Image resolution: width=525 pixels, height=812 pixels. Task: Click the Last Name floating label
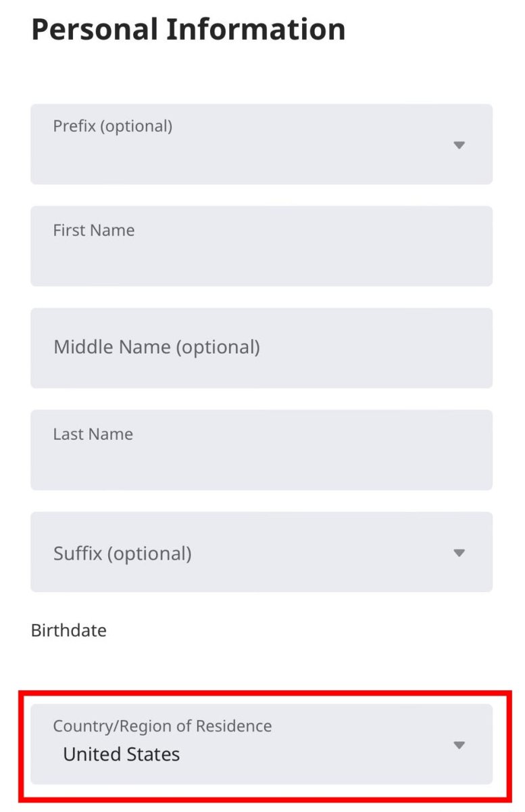click(93, 434)
